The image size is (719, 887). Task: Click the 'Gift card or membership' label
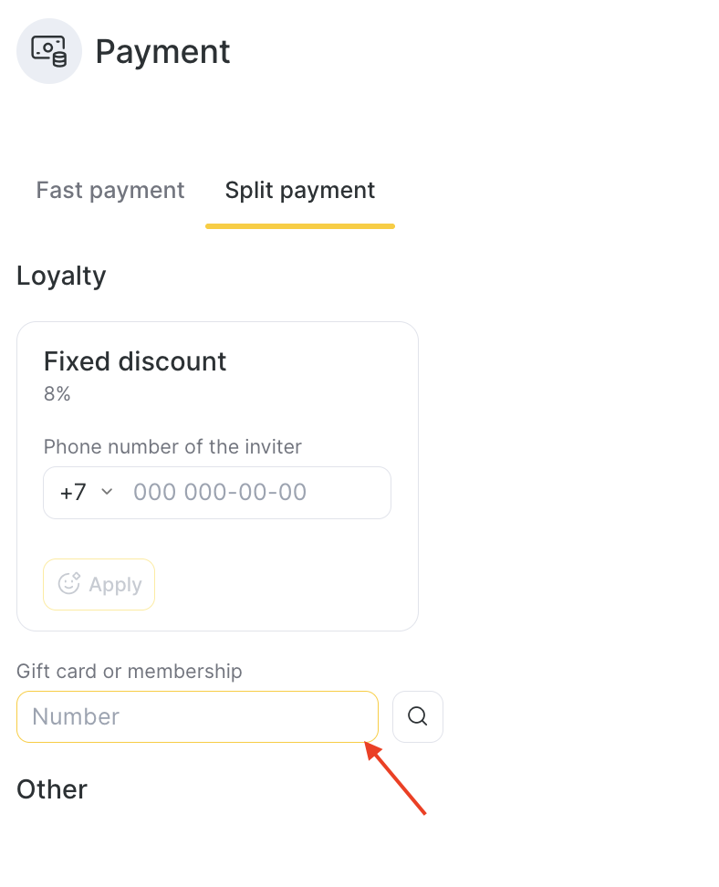[x=130, y=672]
